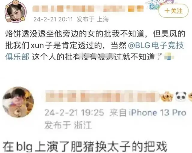
Task: Open the second poster's round avatar
Action: click(18, 102)
